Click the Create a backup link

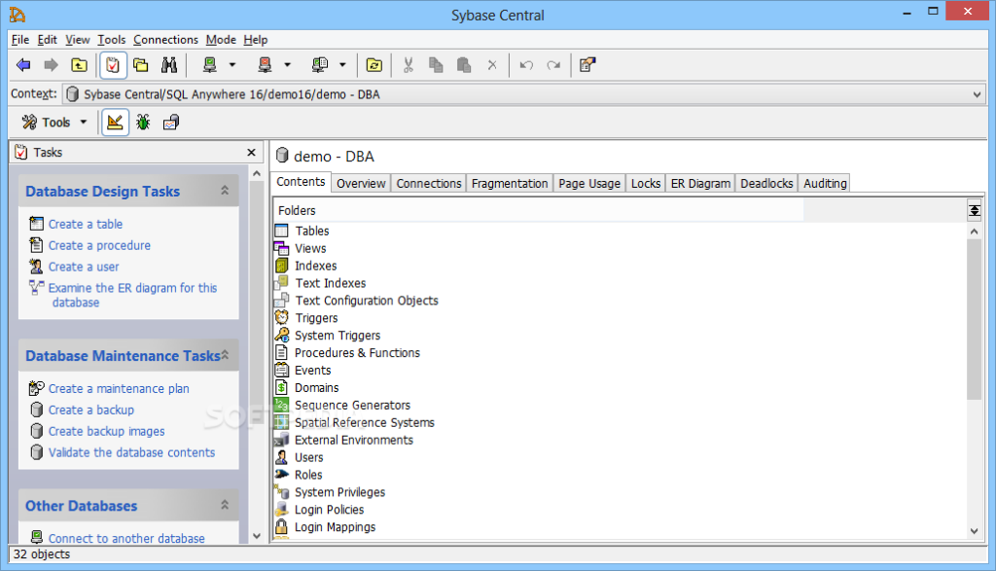click(x=89, y=410)
